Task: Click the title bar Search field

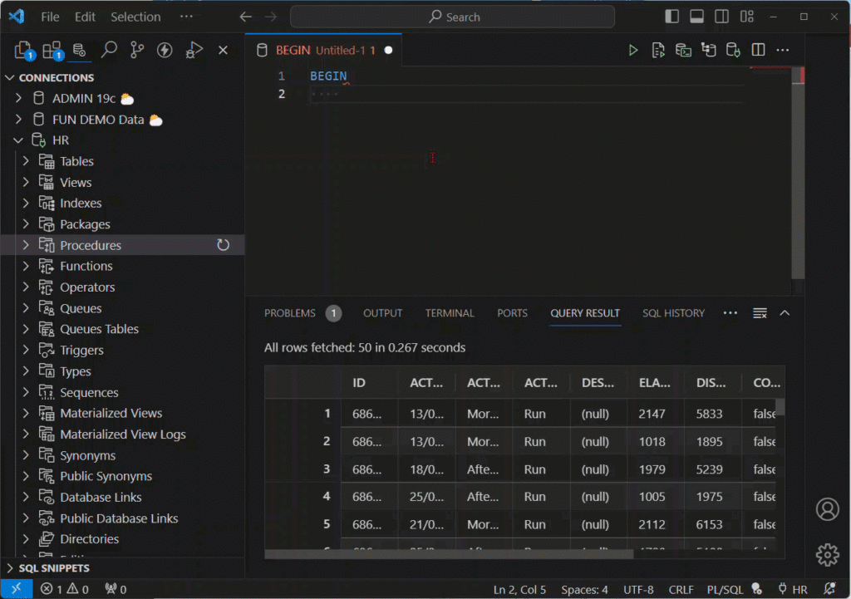Action: point(453,17)
